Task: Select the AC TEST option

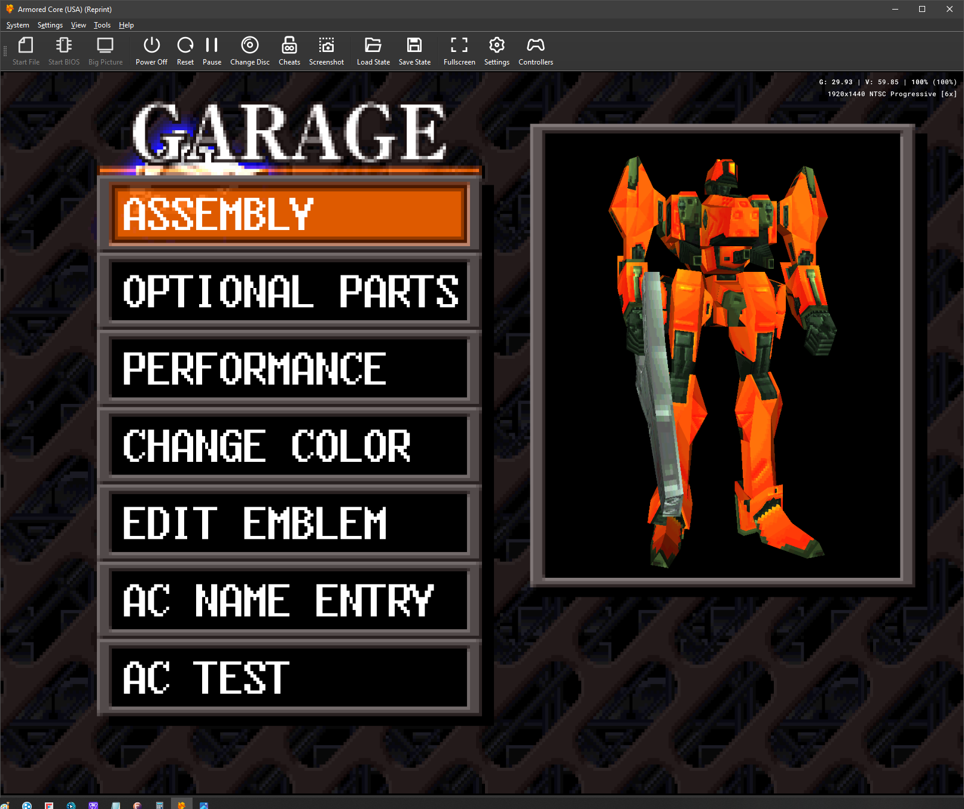Action: point(289,677)
